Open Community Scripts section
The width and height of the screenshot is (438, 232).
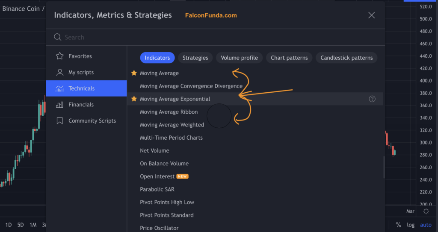[86, 121]
